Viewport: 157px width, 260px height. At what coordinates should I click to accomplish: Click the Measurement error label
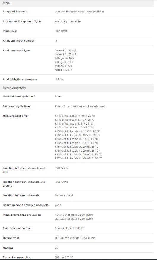pyautogui.click(x=15, y=116)
